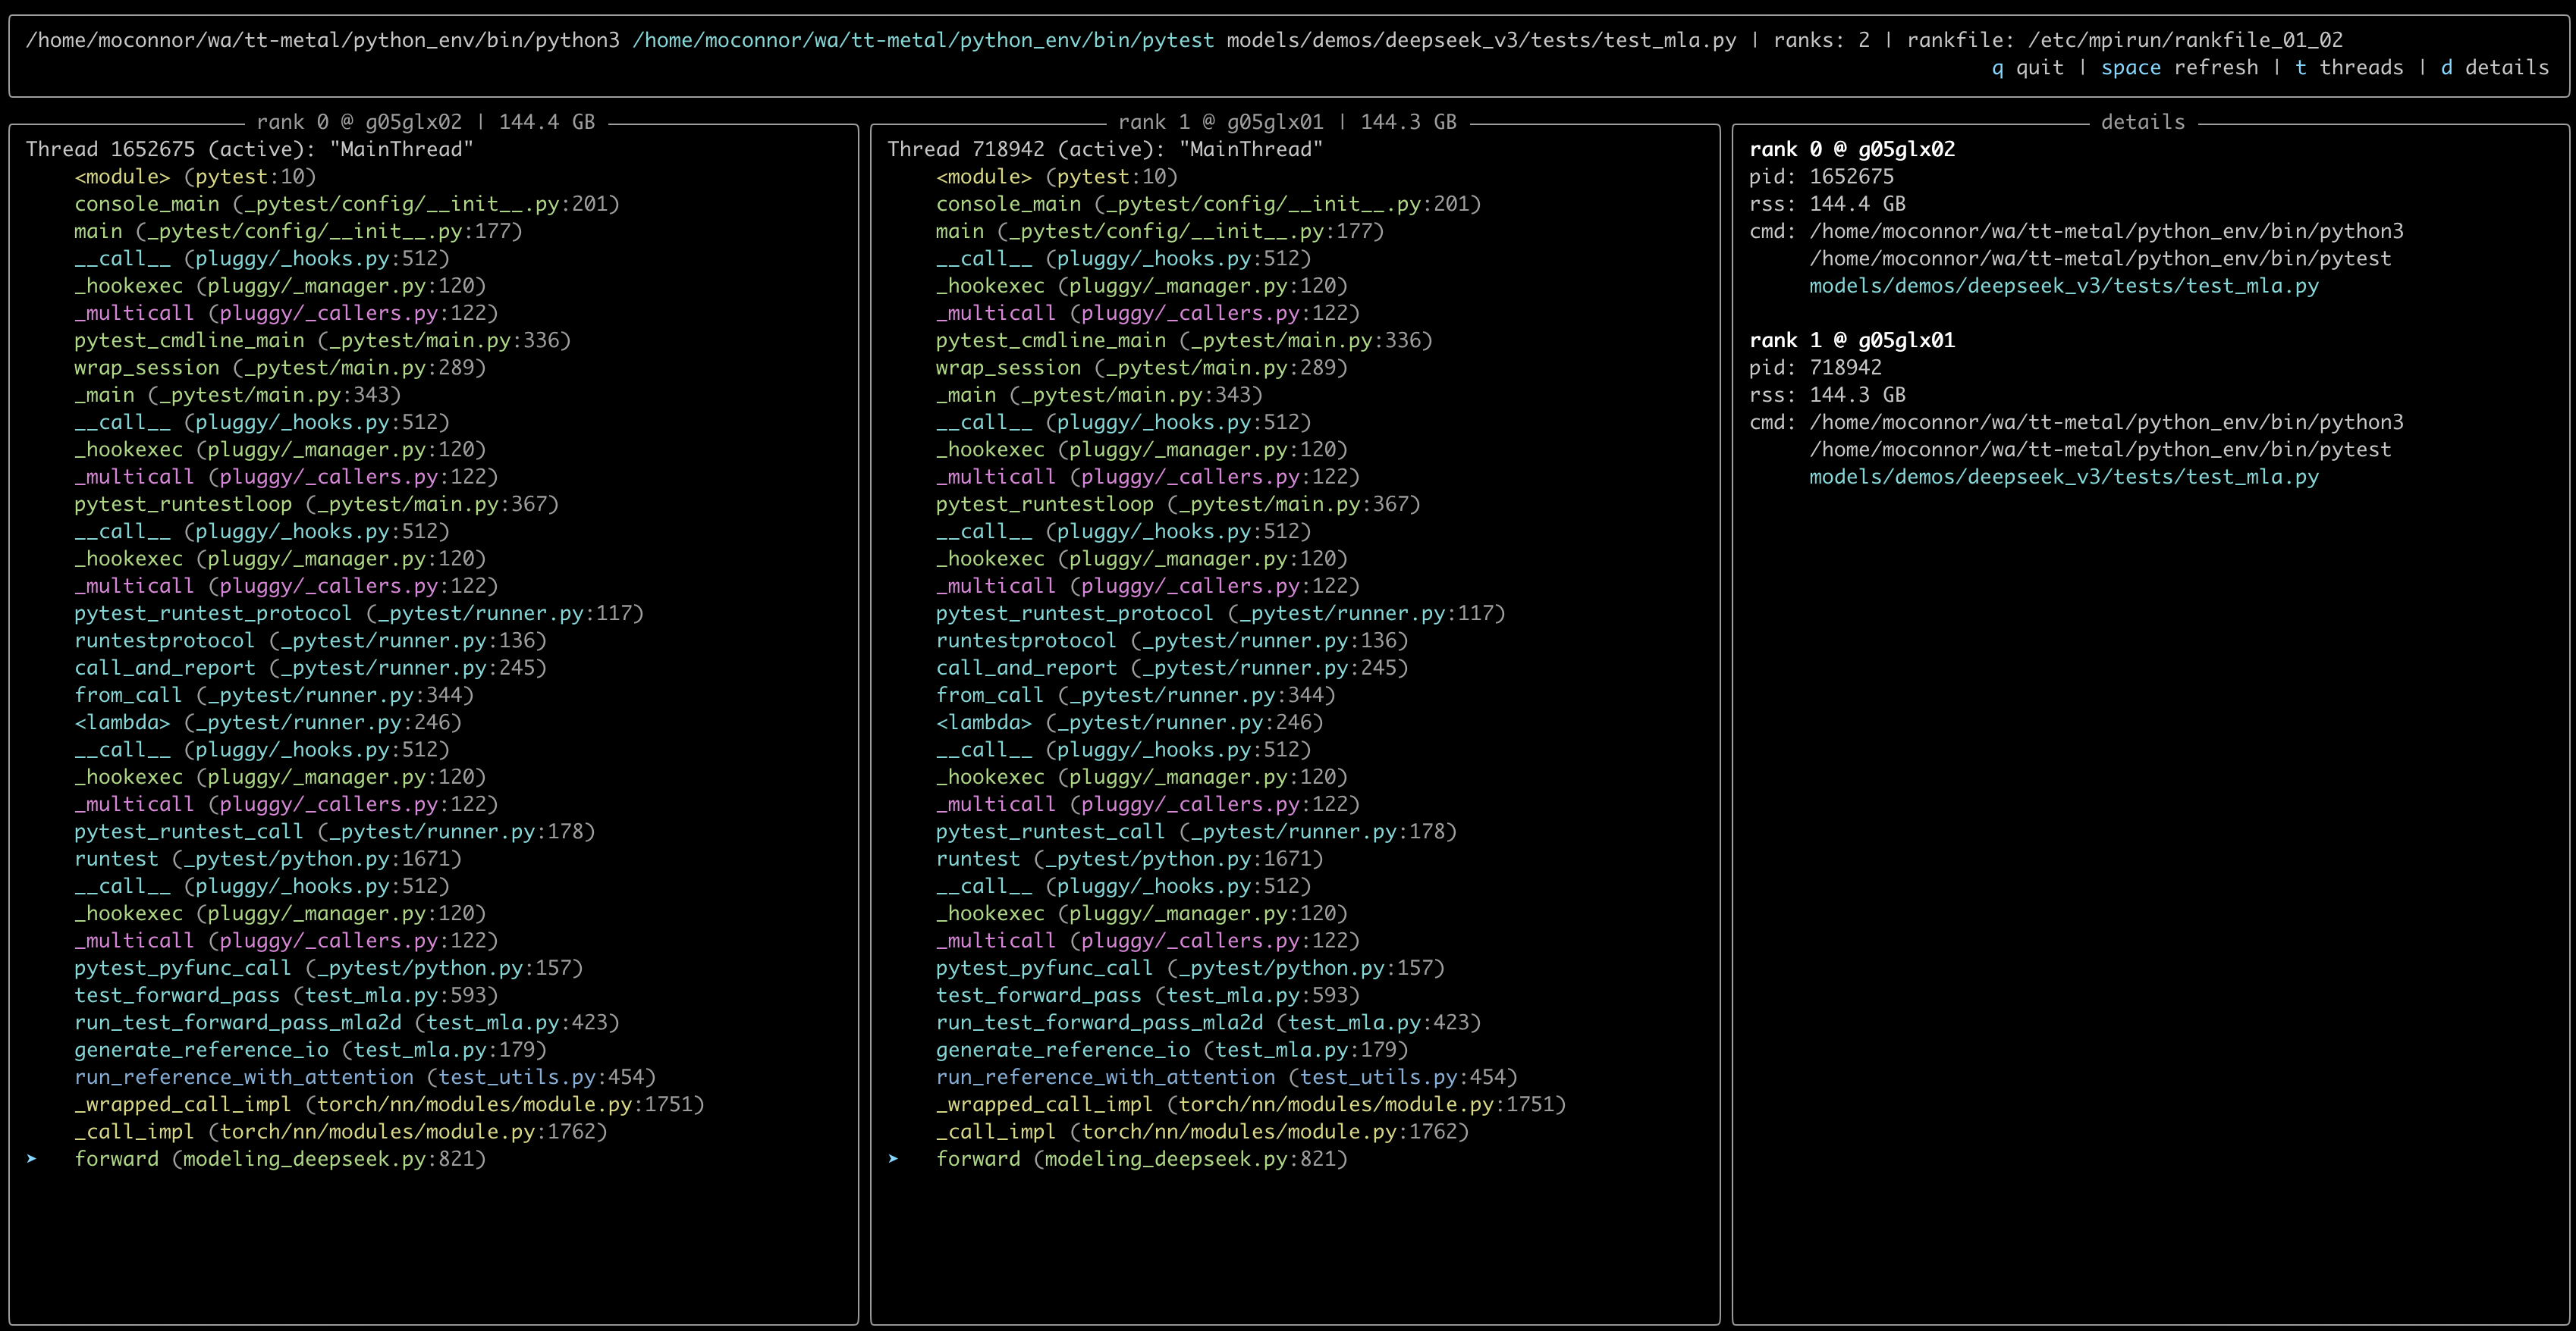Click 'Thread 1652675 (active)' line in rank 0
Screen dimensions: 2576x1331
[249, 150]
